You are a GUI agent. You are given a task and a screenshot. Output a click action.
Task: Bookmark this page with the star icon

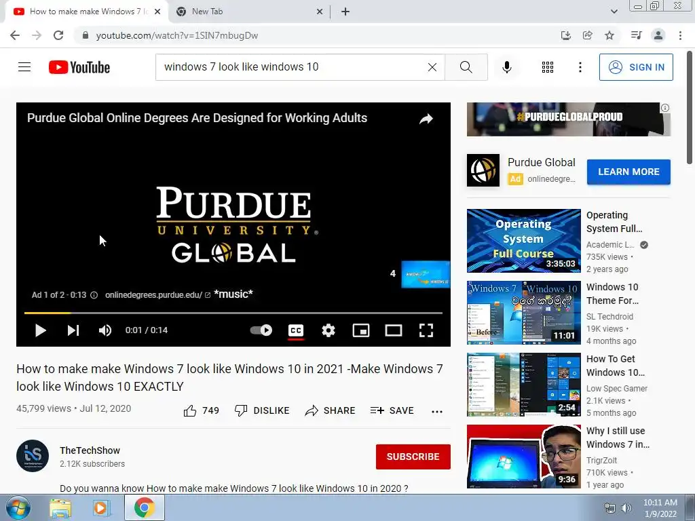[609, 35]
